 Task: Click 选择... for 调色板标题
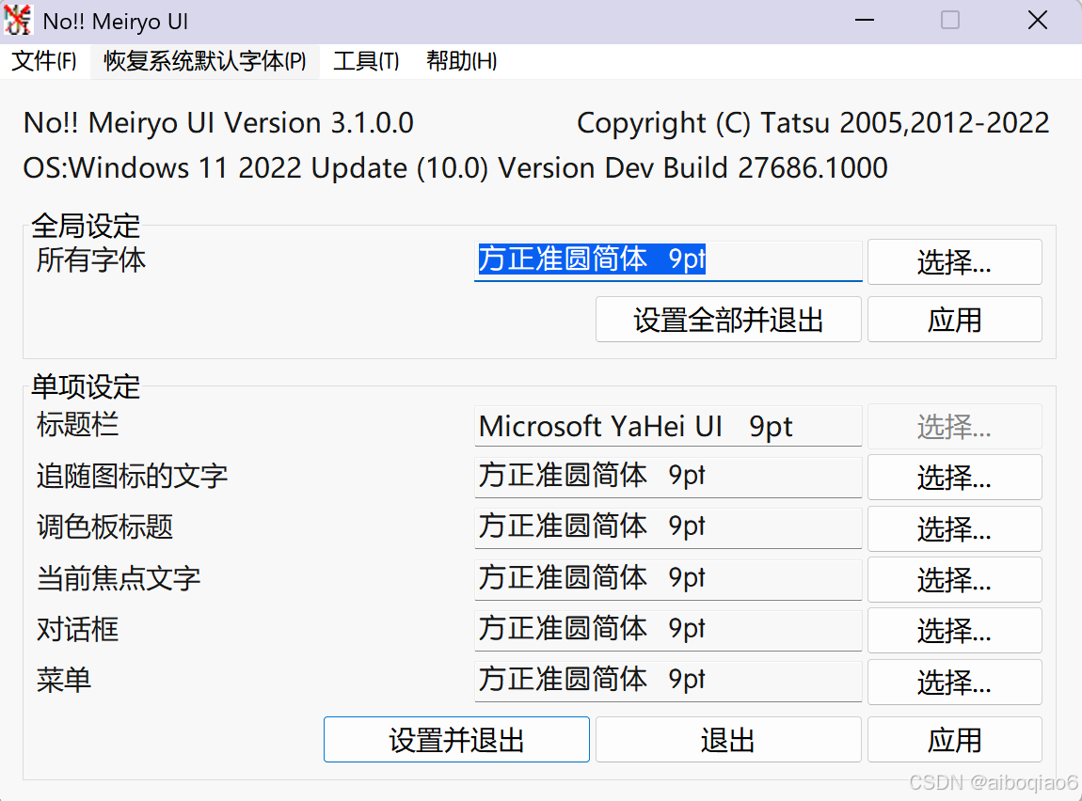point(954,528)
